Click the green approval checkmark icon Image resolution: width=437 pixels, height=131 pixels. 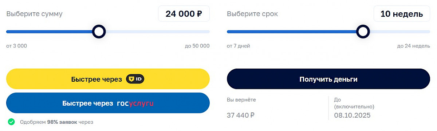point(11,122)
